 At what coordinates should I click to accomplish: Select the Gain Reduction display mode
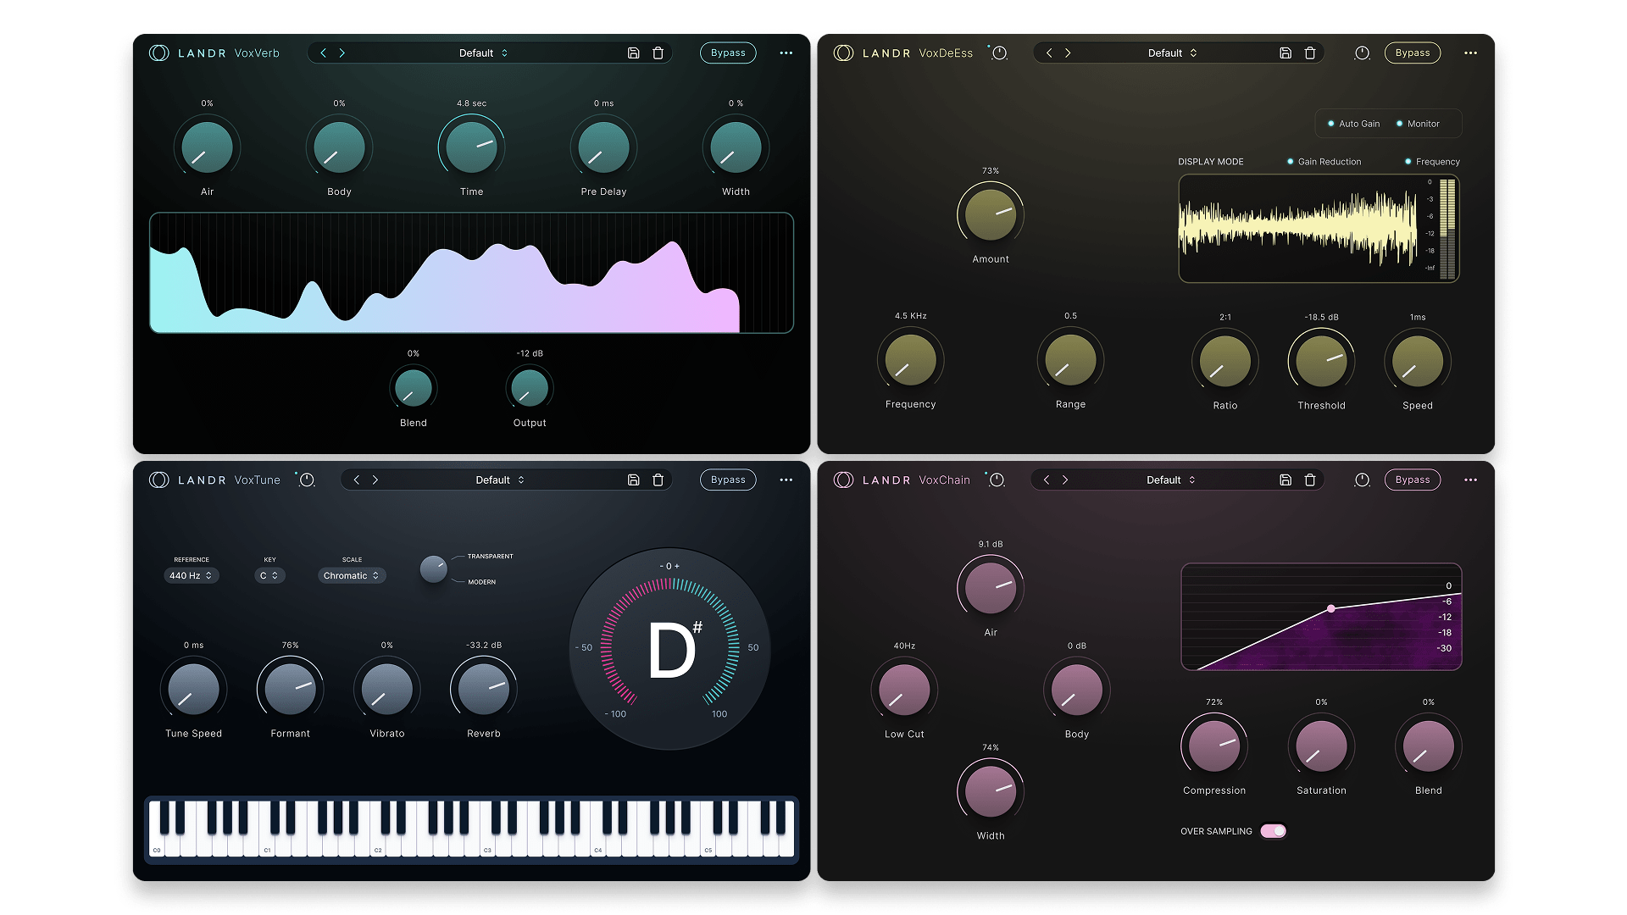pyautogui.click(x=1324, y=162)
